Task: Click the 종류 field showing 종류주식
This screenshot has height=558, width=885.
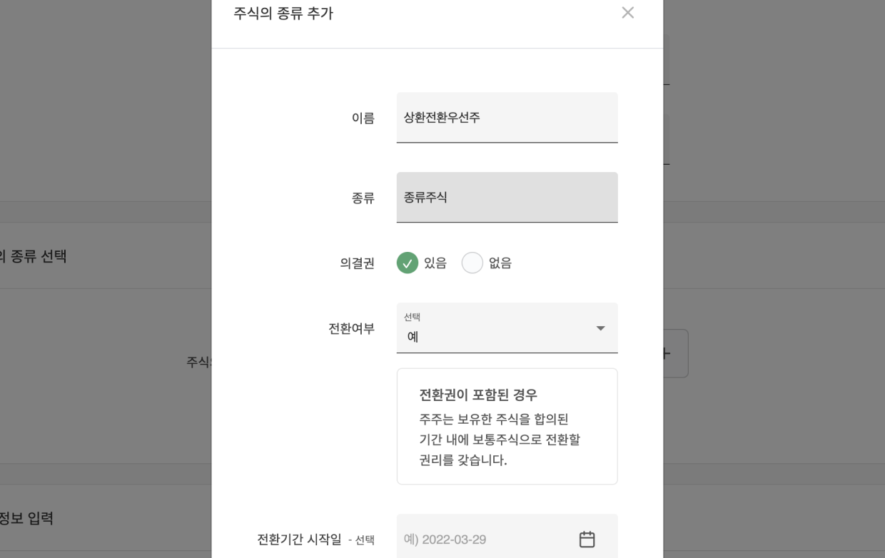Action: 507,198
